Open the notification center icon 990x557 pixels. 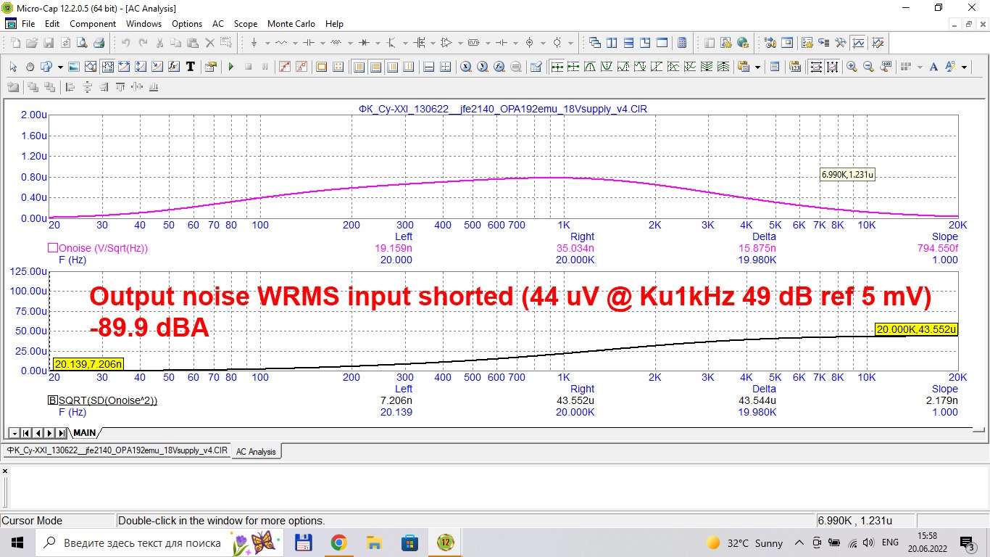967,542
